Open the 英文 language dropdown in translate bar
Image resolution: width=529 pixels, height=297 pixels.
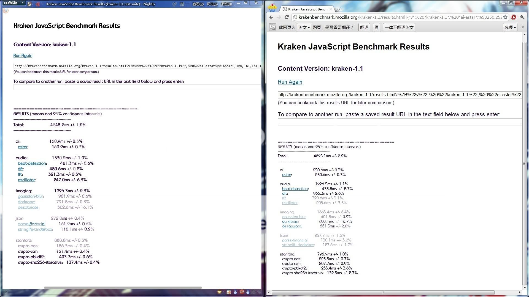coord(304,27)
